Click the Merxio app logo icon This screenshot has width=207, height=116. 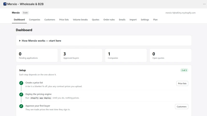point(5,4)
